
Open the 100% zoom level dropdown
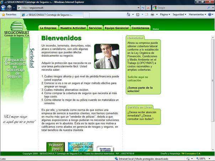[x=204, y=159]
